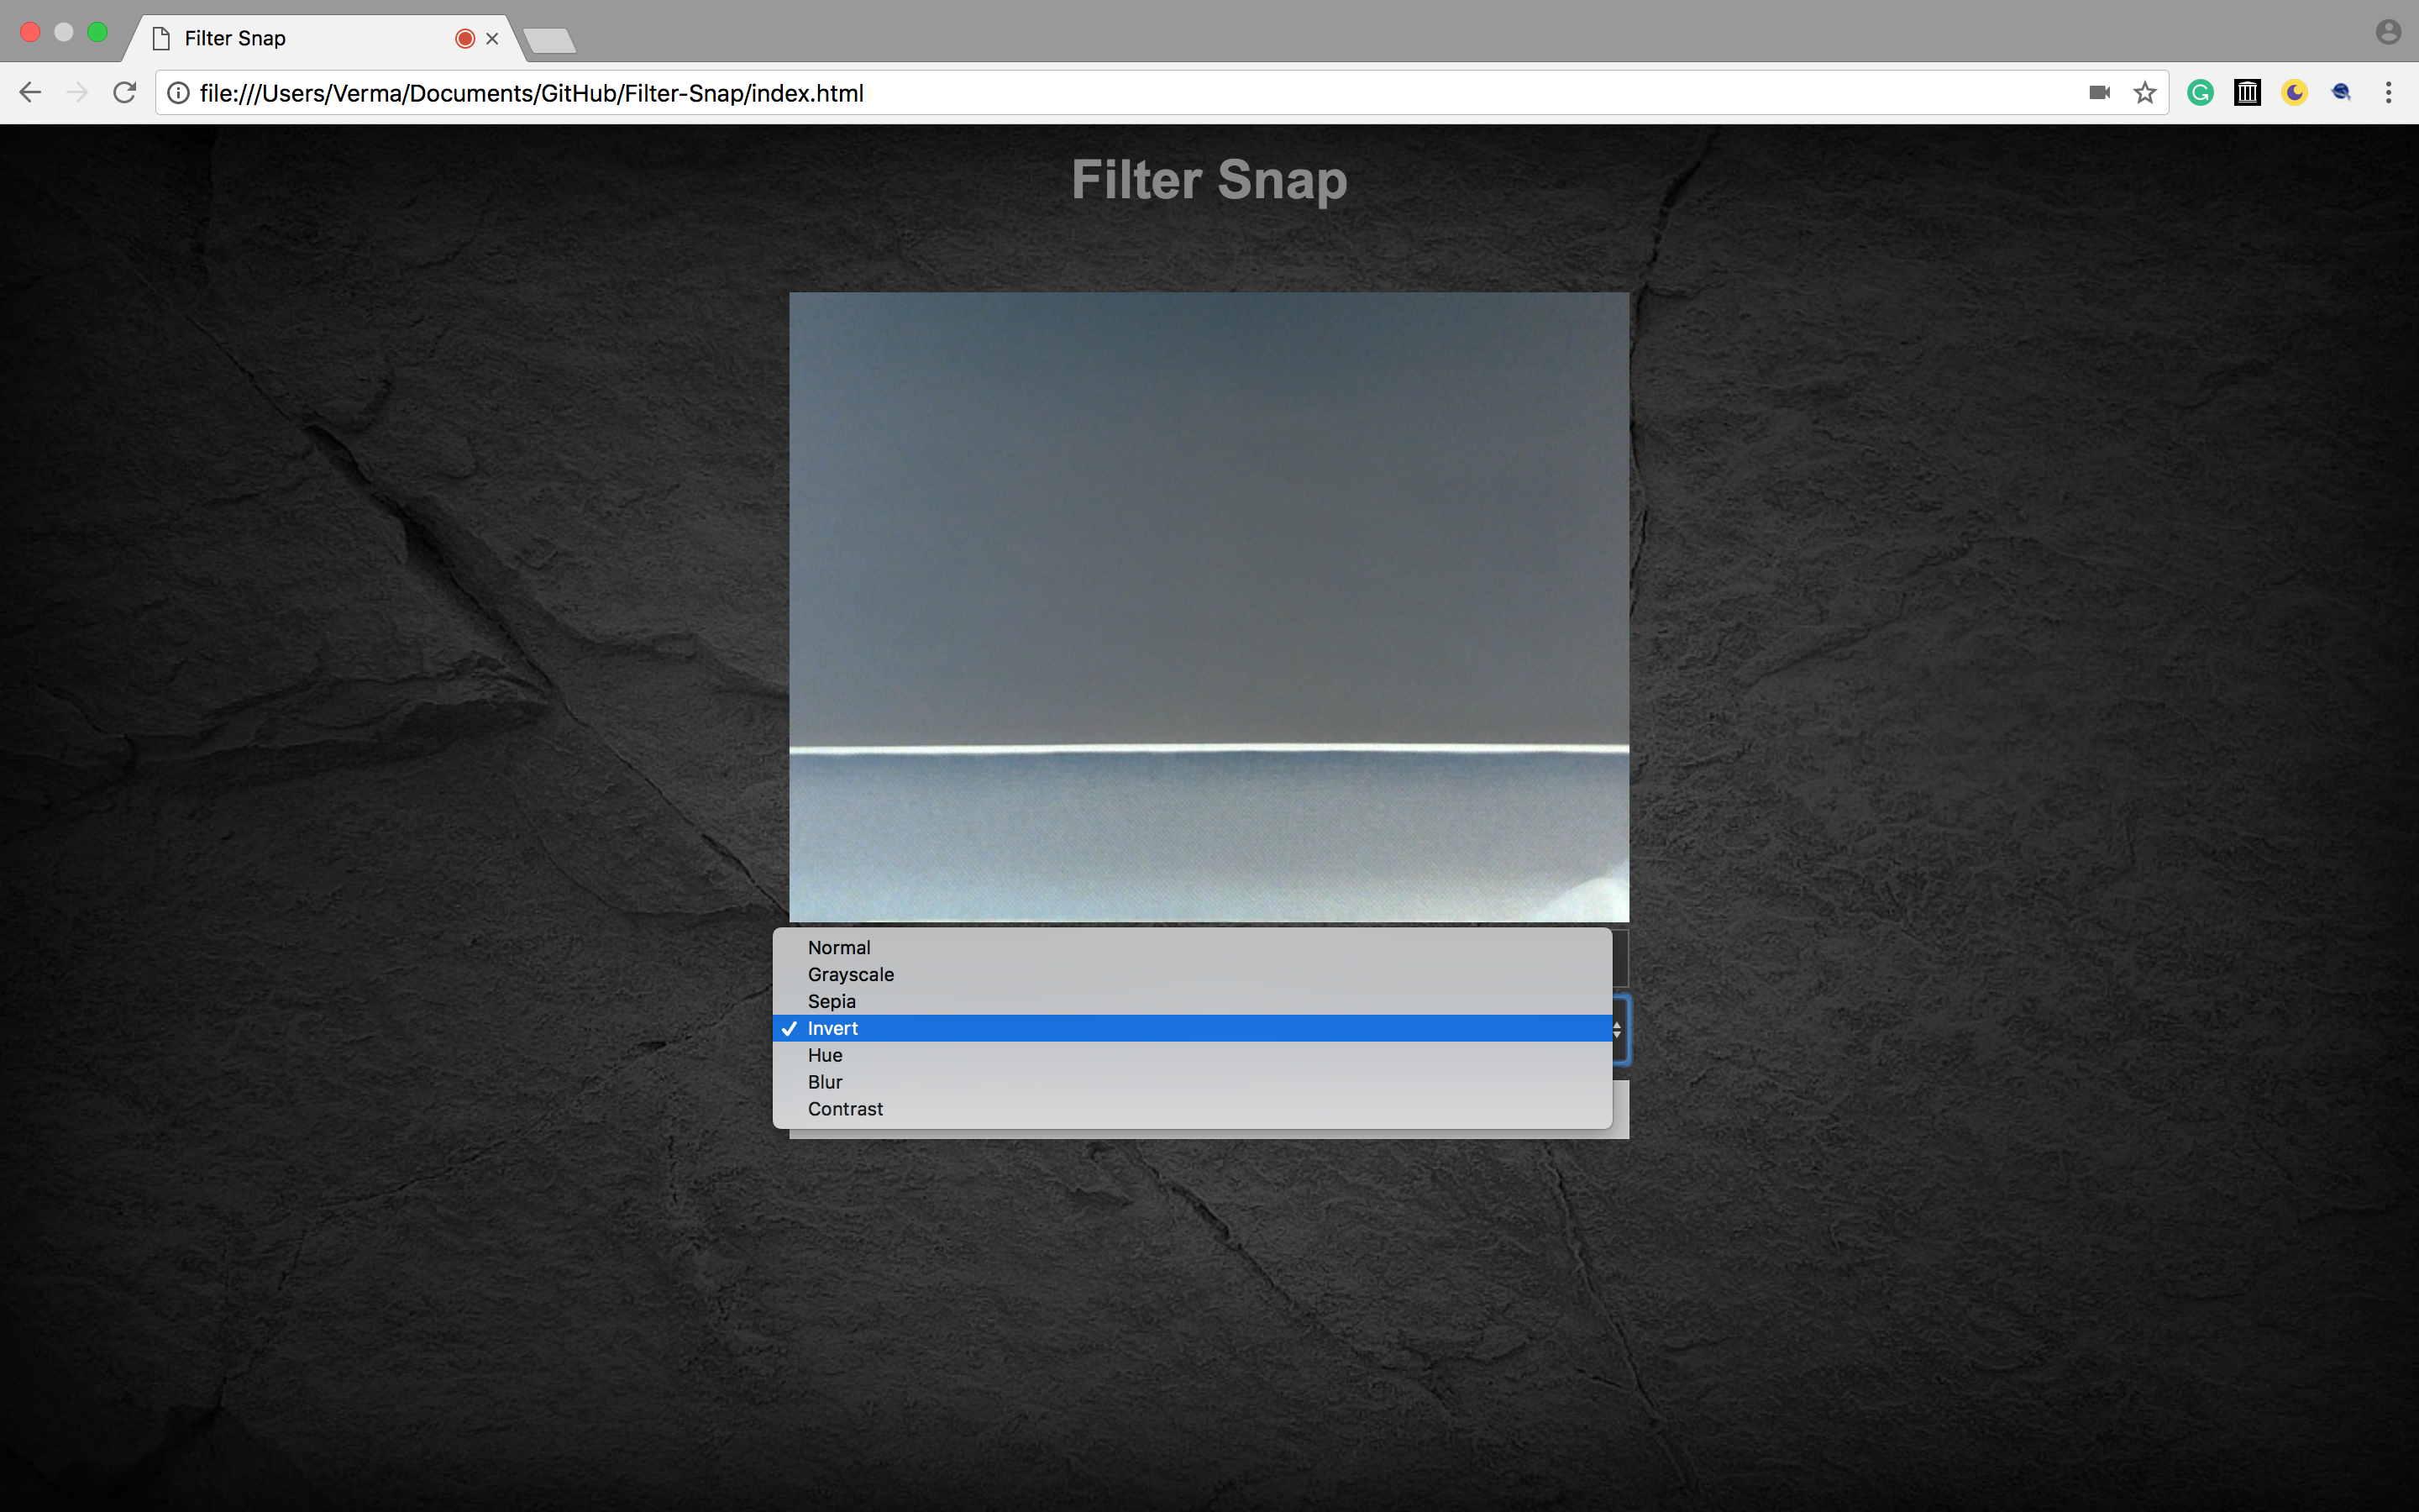Select Blur from the dropdown list
Screen dimensions: 2419x1512
pos(825,1082)
